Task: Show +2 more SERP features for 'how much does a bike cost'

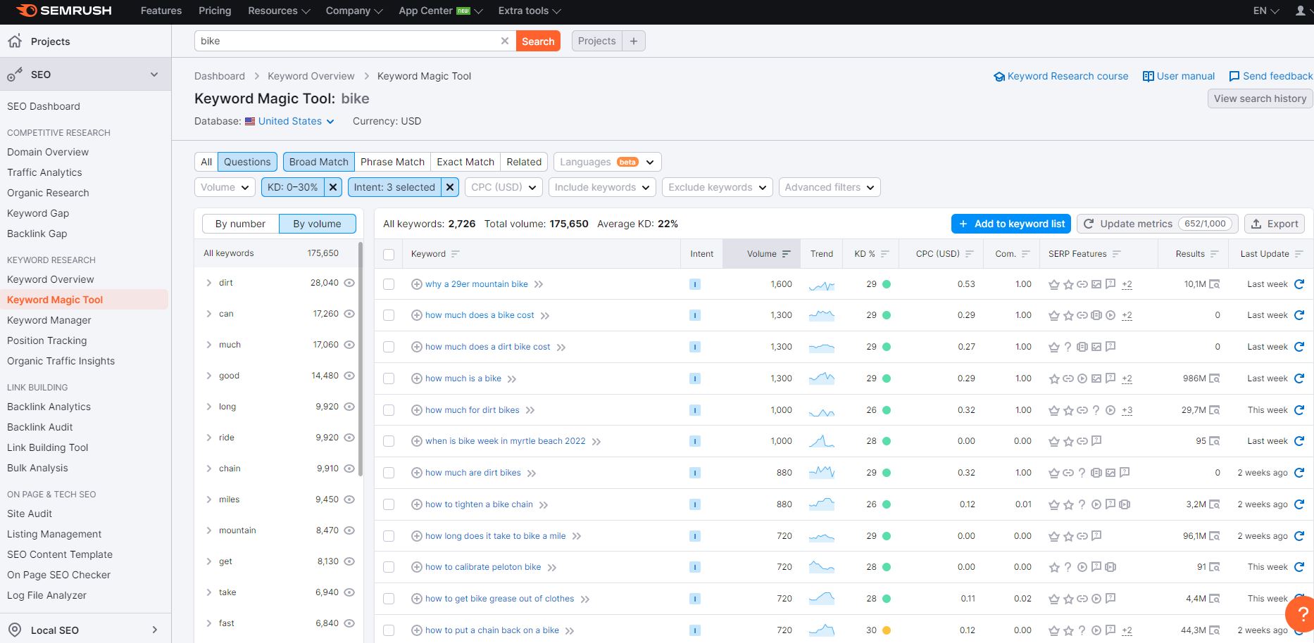Action: [x=1127, y=315]
